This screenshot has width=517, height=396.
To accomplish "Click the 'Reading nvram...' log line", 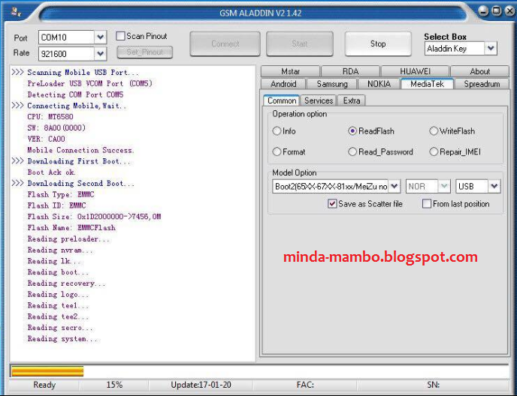I will tap(60, 250).
